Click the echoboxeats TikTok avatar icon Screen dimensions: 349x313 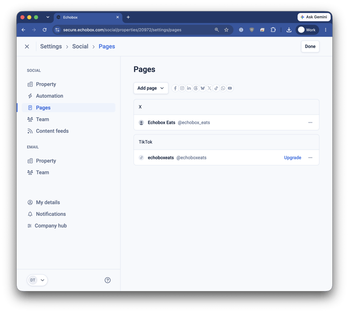141,158
